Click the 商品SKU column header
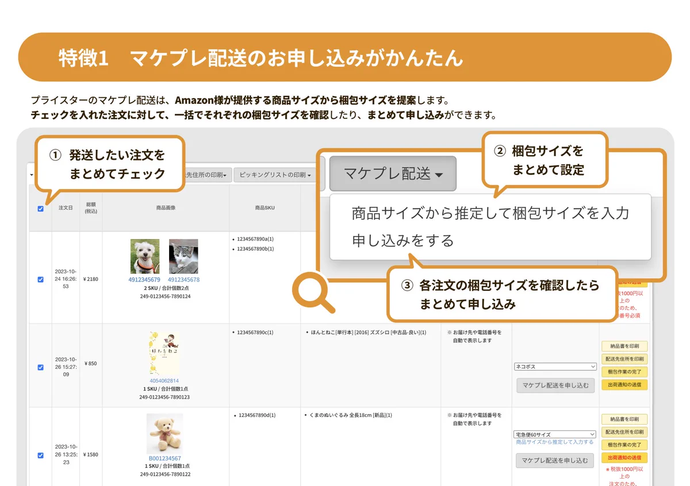This screenshot has width=690, height=486. point(265,208)
